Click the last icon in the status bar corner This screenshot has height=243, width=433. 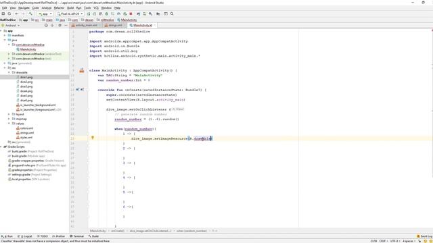pos(430,241)
